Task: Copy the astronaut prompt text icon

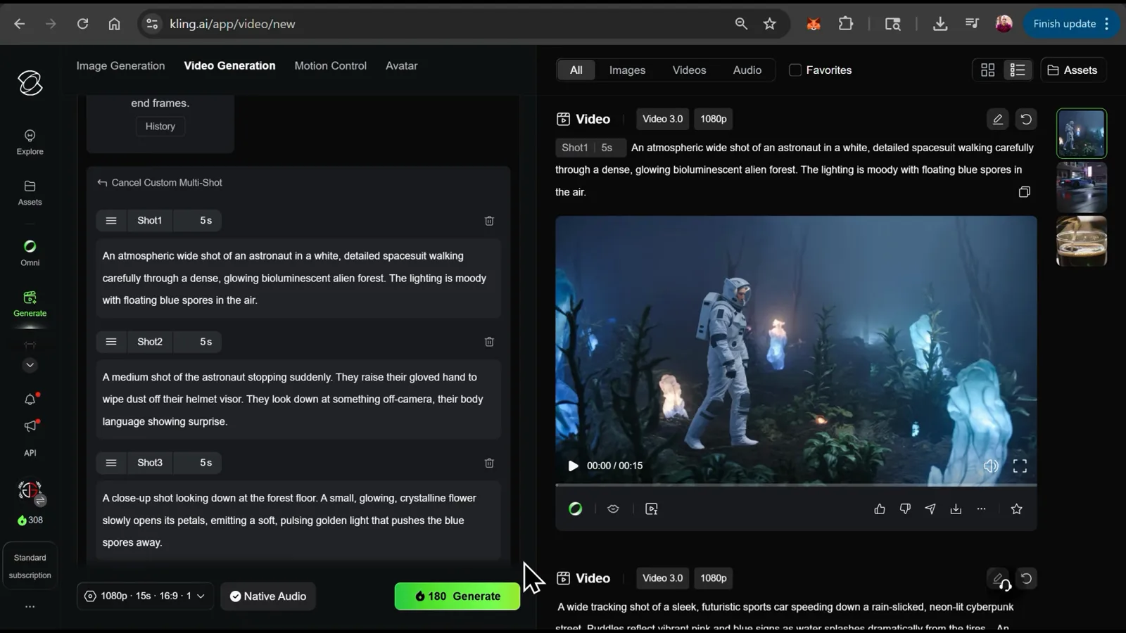Action: [x=1024, y=192]
